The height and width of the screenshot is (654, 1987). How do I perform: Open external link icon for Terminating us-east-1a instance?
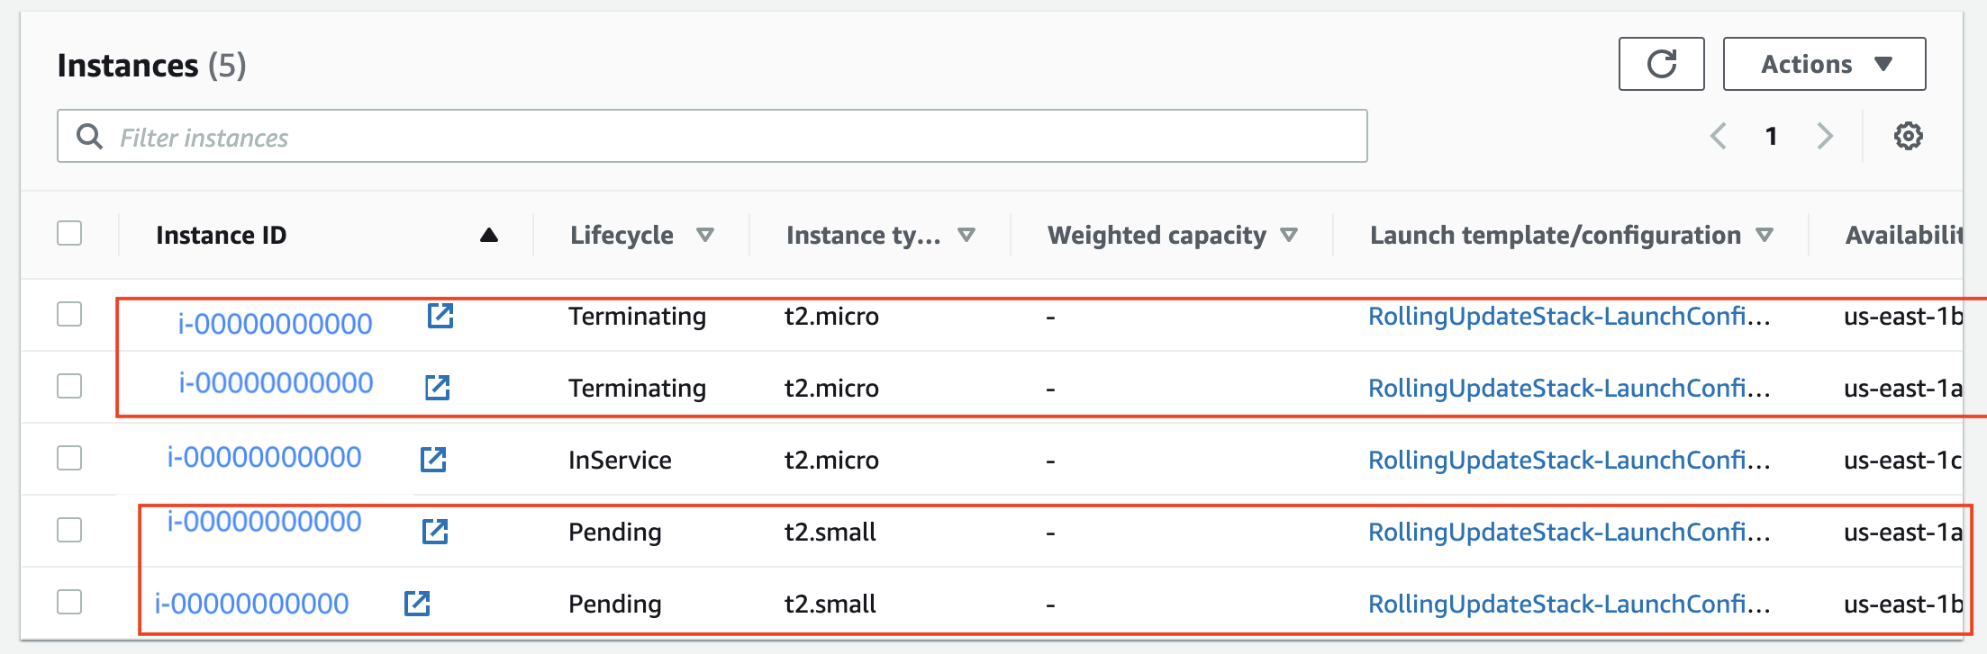(438, 388)
